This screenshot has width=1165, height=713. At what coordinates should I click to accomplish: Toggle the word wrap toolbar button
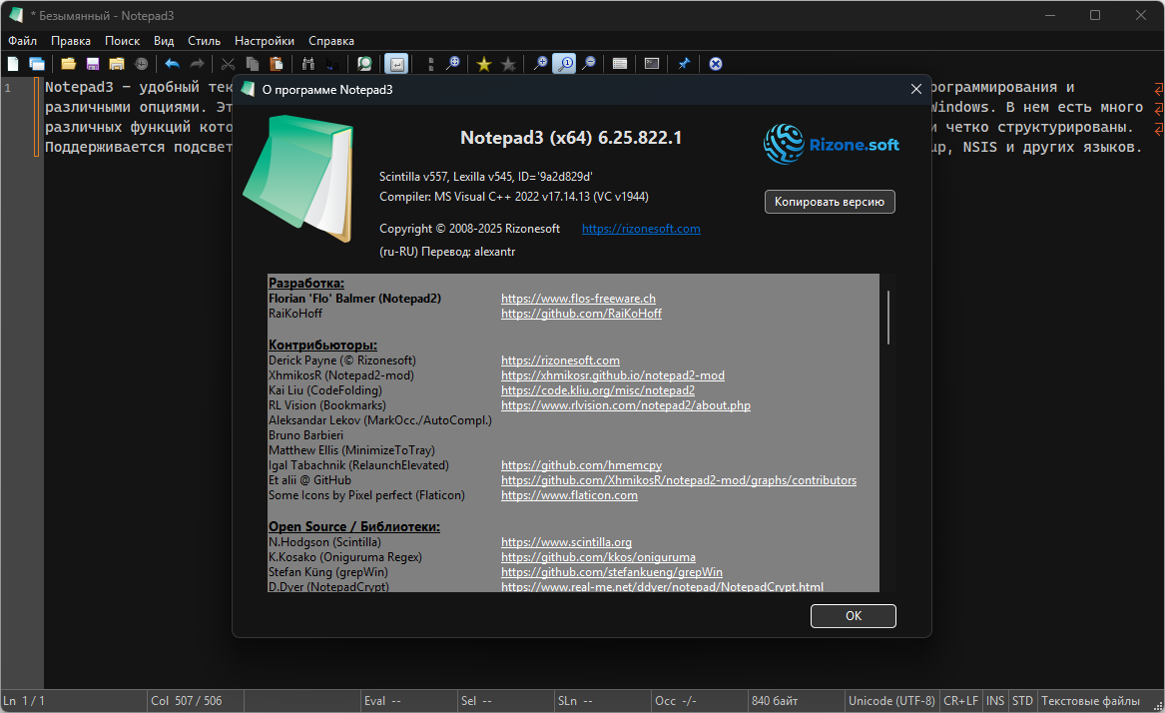pos(396,64)
